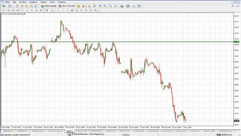Switch chart to bar chart mode
This screenshot has height=136, width=241.
pyautogui.click(x=90, y=6)
